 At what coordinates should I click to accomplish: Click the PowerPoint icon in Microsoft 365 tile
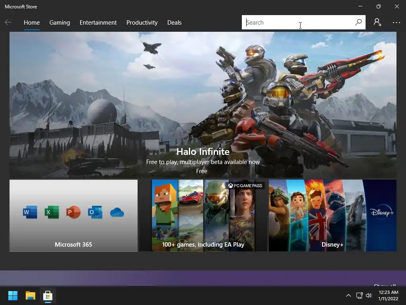tap(73, 212)
